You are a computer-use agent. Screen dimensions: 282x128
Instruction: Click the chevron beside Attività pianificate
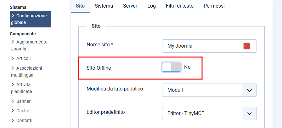coord(13,84)
